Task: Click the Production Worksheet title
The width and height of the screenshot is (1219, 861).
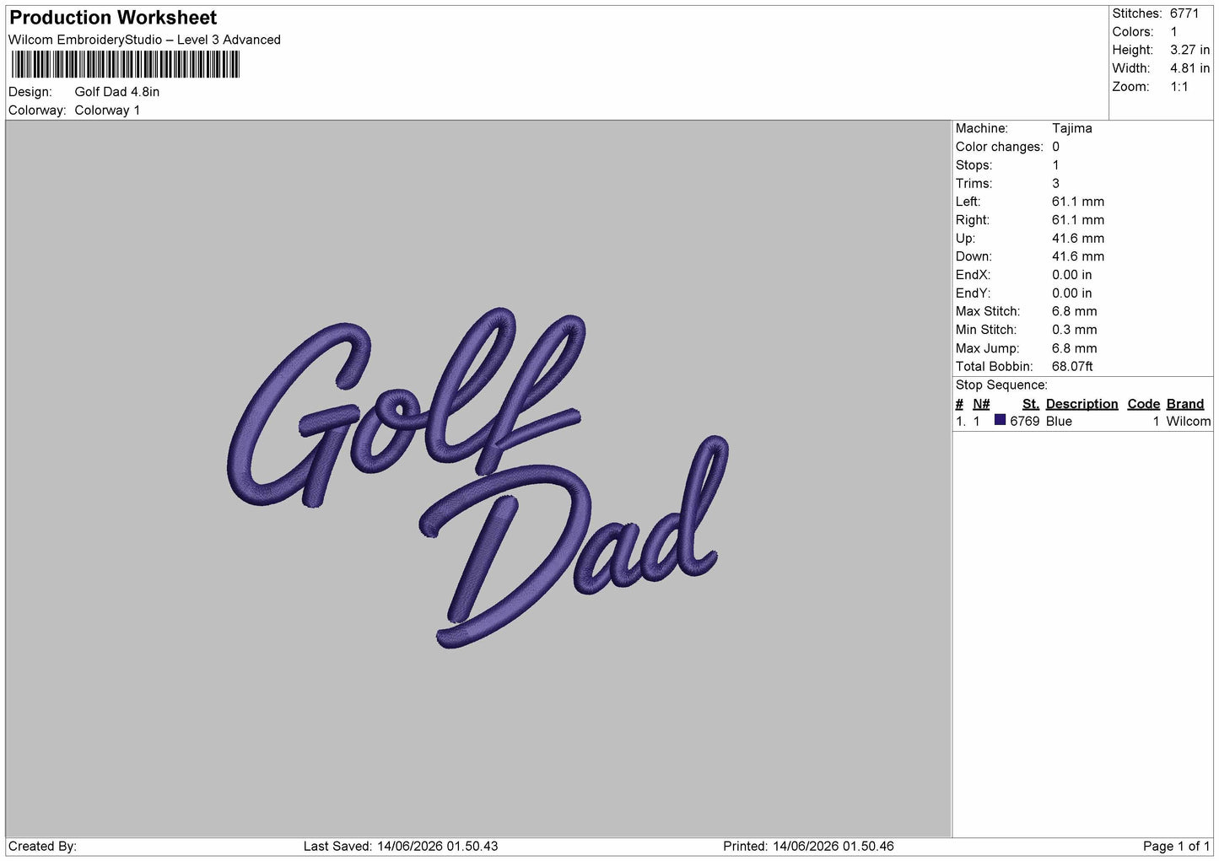Action: [113, 18]
